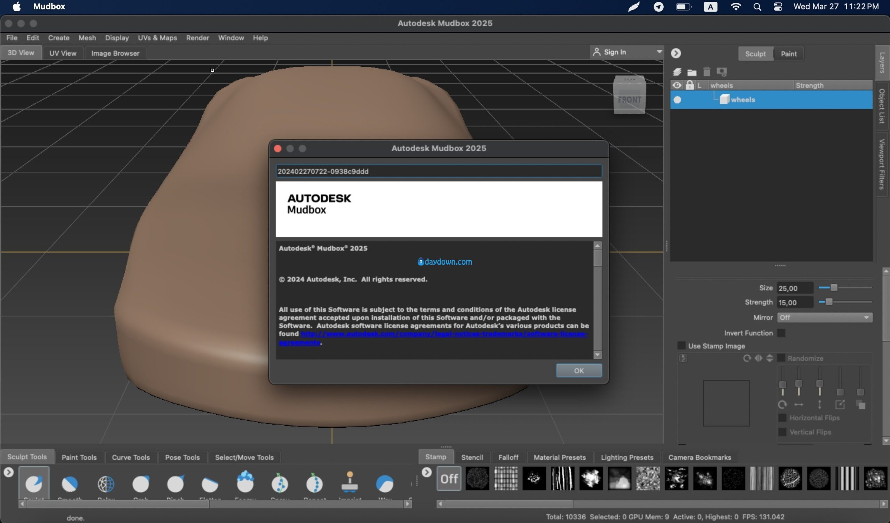The height and width of the screenshot is (523, 890).
Task: Click OK in the about dialog
Action: pos(579,370)
